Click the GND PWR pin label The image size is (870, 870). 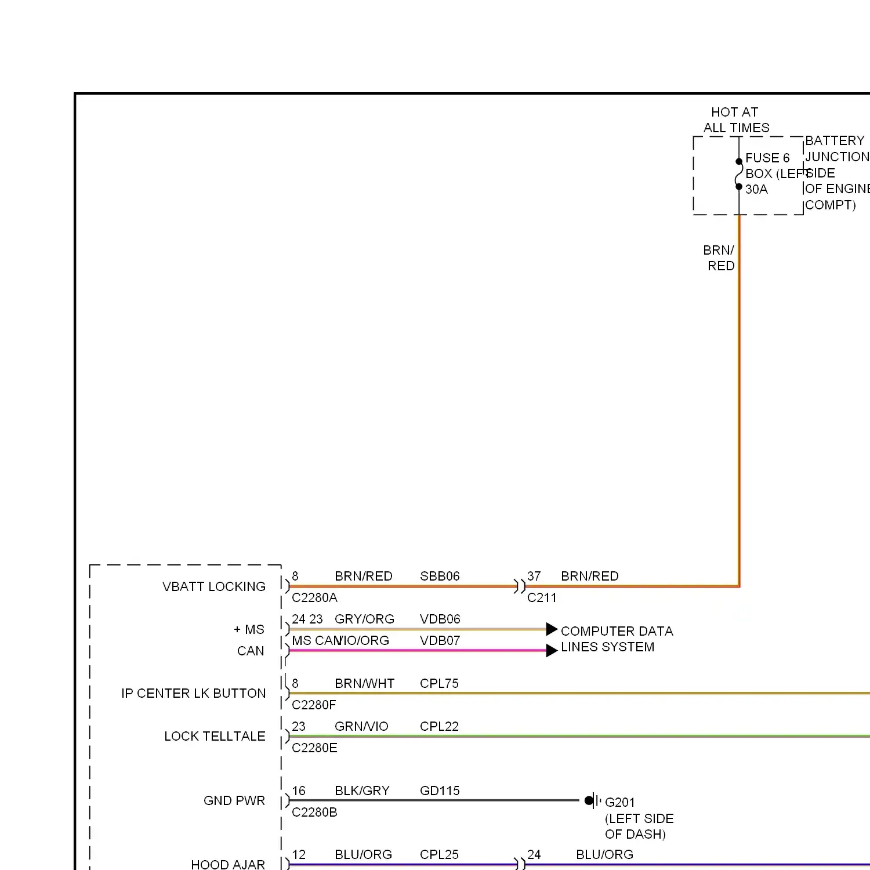(x=234, y=800)
